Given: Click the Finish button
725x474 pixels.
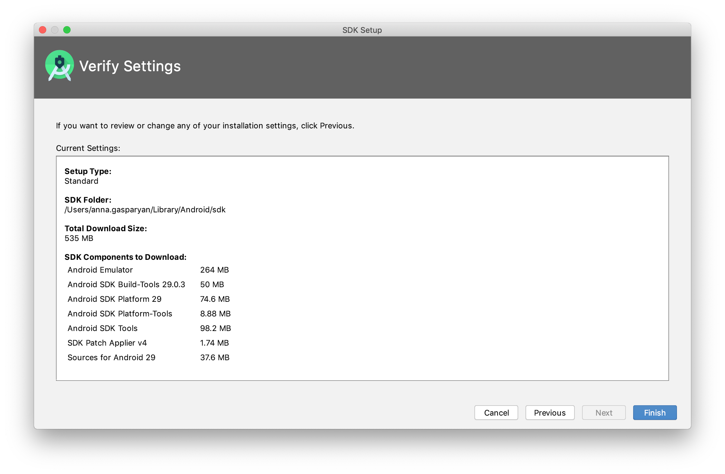Looking at the screenshot, I should click(654, 413).
